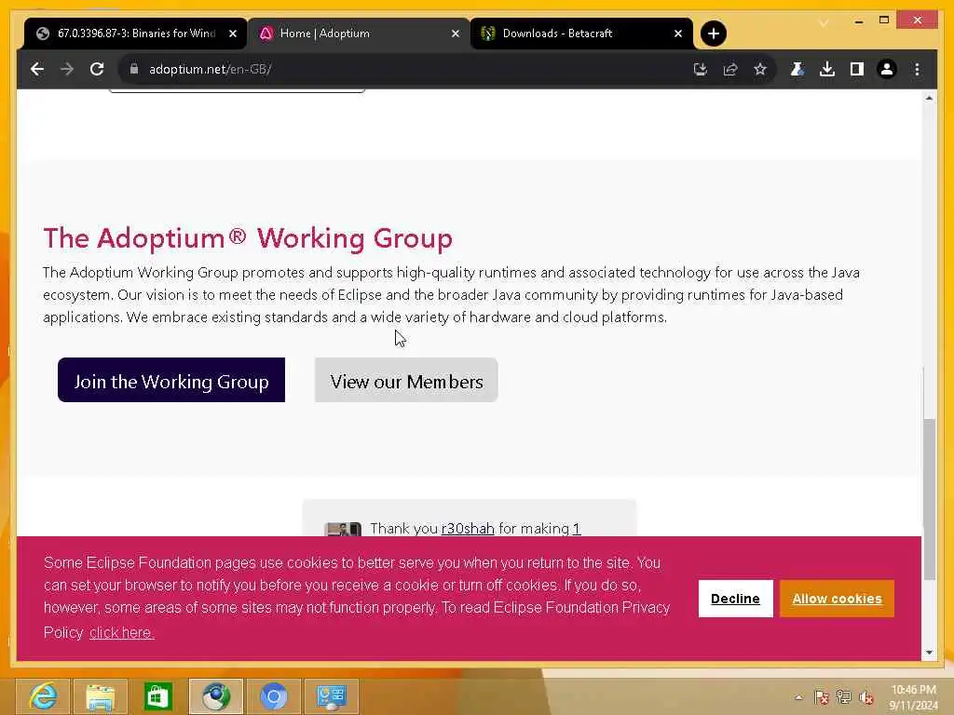Click the scrollbar up arrow
This screenshot has height=715, width=954.
[929, 98]
